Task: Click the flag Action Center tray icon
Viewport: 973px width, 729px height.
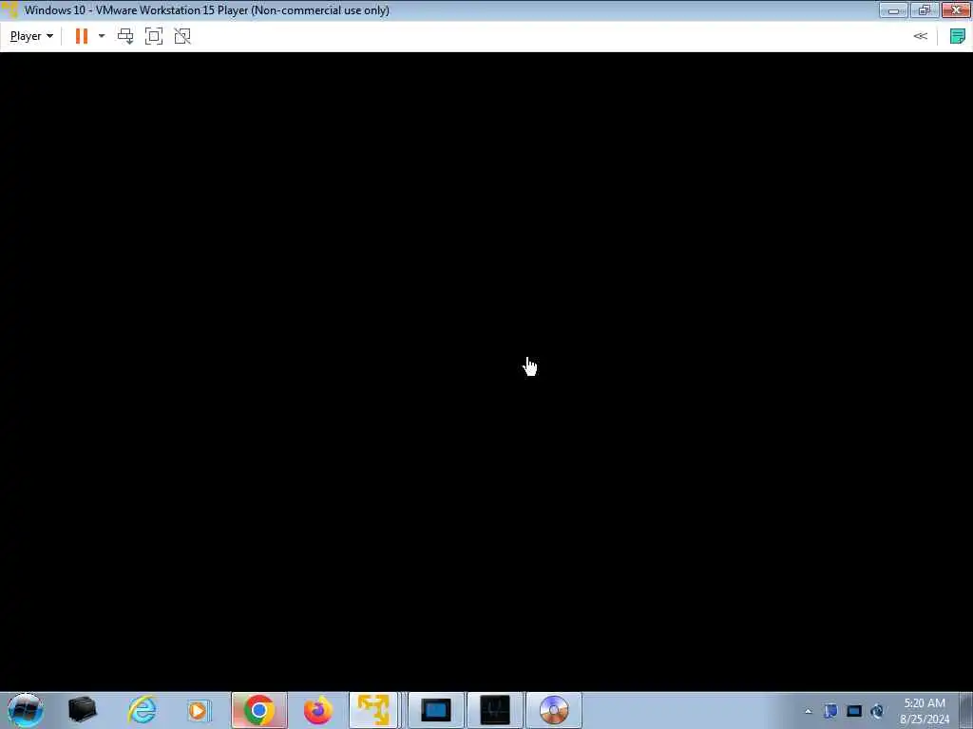Action: pyautogui.click(x=830, y=711)
